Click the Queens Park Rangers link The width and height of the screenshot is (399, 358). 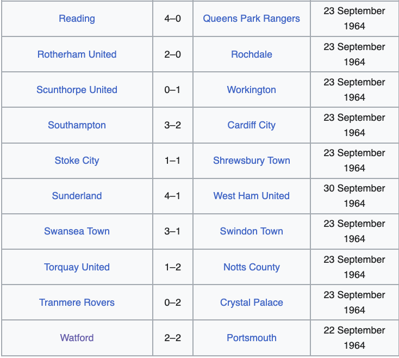pos(251,18)
